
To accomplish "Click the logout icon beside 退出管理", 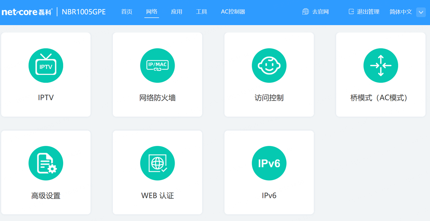I will (x=351, y=12).
